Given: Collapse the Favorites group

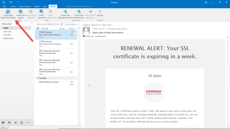Looking at the screenshot, I should point(2,24).
